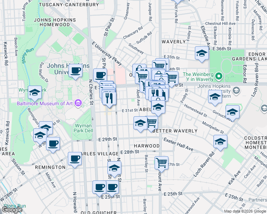Select Homestead St street label
The image size is (267, 214).
[x=196, y=111]
